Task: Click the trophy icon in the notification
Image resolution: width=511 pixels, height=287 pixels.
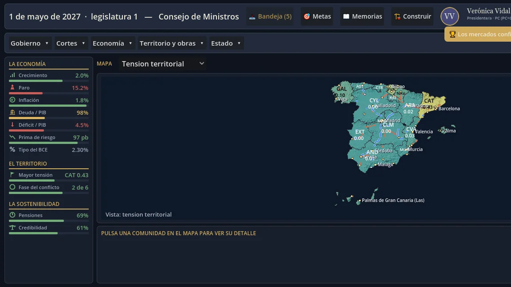Action: (x=452, y=34)
